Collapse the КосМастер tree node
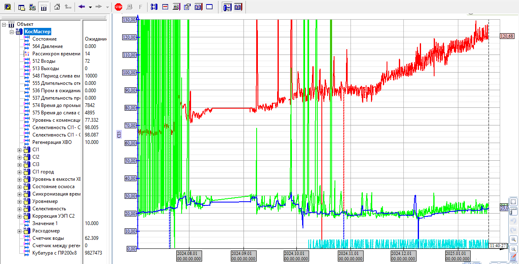Screen dimensions: 519x264 [12, 32]
